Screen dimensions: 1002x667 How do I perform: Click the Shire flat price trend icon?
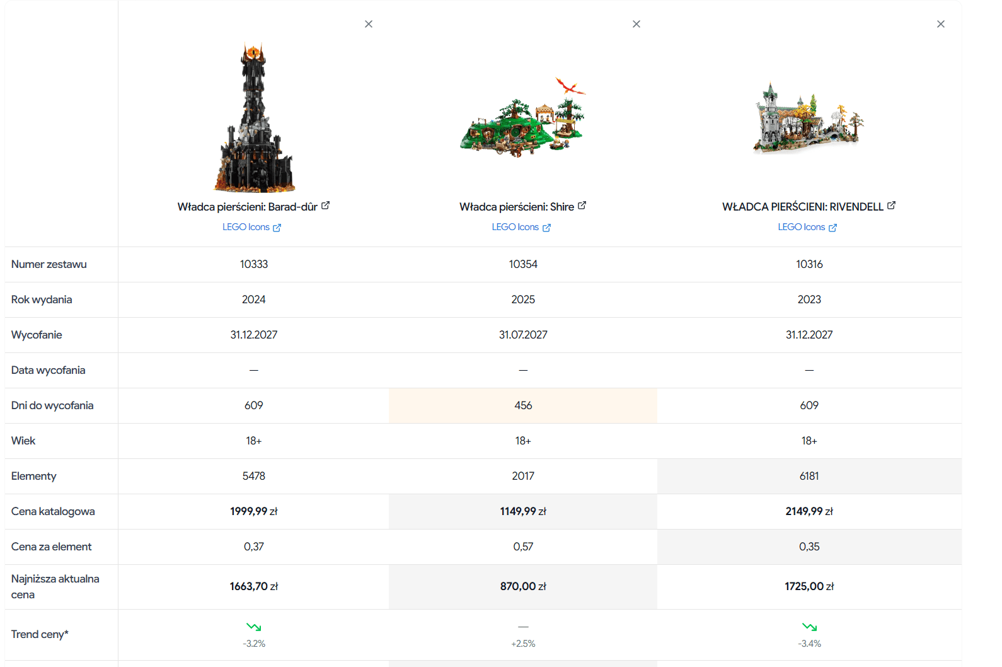[x=523, y=627]
